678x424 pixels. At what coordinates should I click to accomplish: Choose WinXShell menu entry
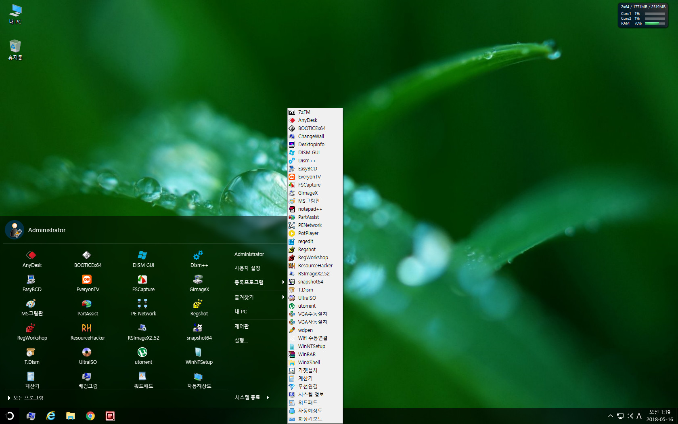coord(315,363)
